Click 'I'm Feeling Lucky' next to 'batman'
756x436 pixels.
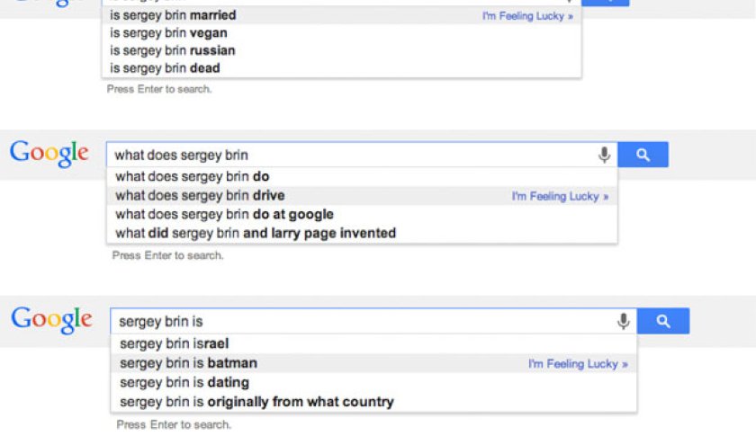coord(578,364)
